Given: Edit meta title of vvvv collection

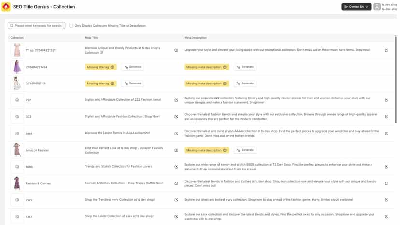Looking at the screenshot, I should pyautogui.click(x=176, y=200).
